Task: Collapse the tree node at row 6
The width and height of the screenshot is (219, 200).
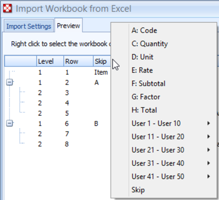Action: 10,123
